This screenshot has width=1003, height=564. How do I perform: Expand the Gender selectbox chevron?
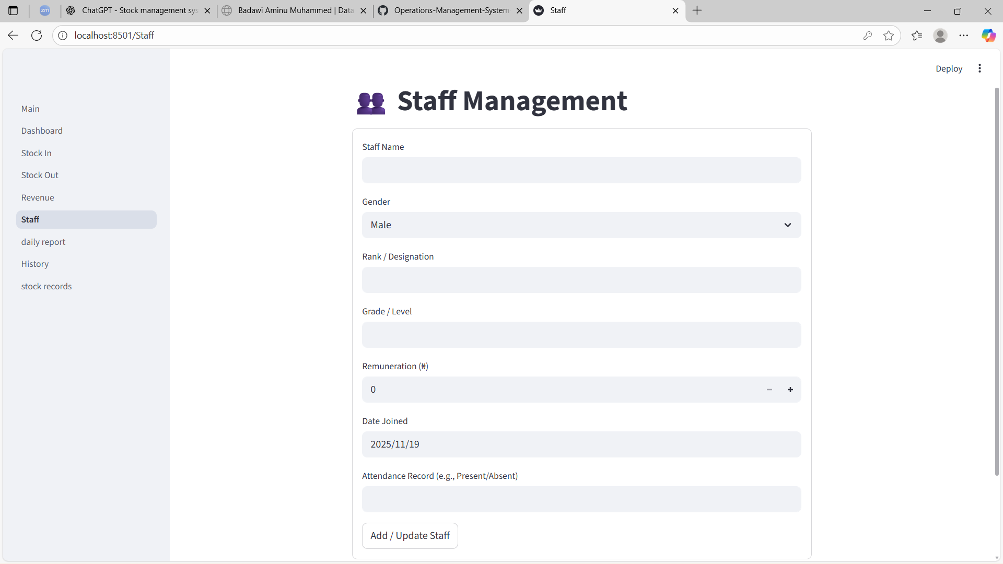(x=788, y=225)
